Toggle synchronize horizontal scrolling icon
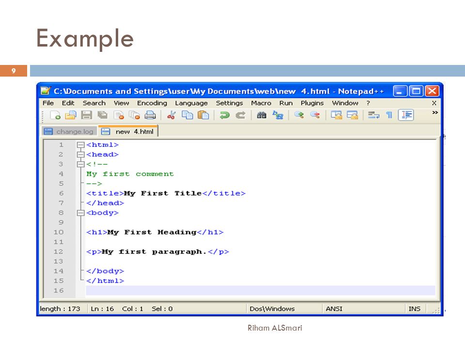 (352, 115)
